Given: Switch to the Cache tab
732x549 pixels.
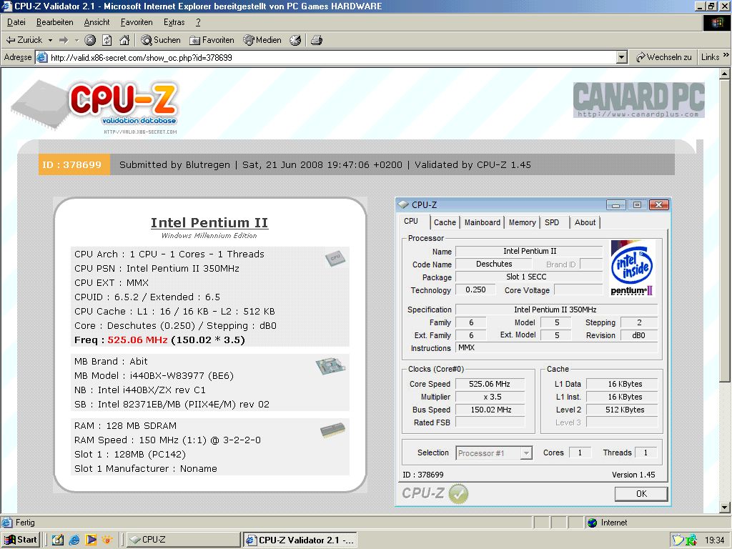Looking at the screenshot, I should click(x=445, y=223).
